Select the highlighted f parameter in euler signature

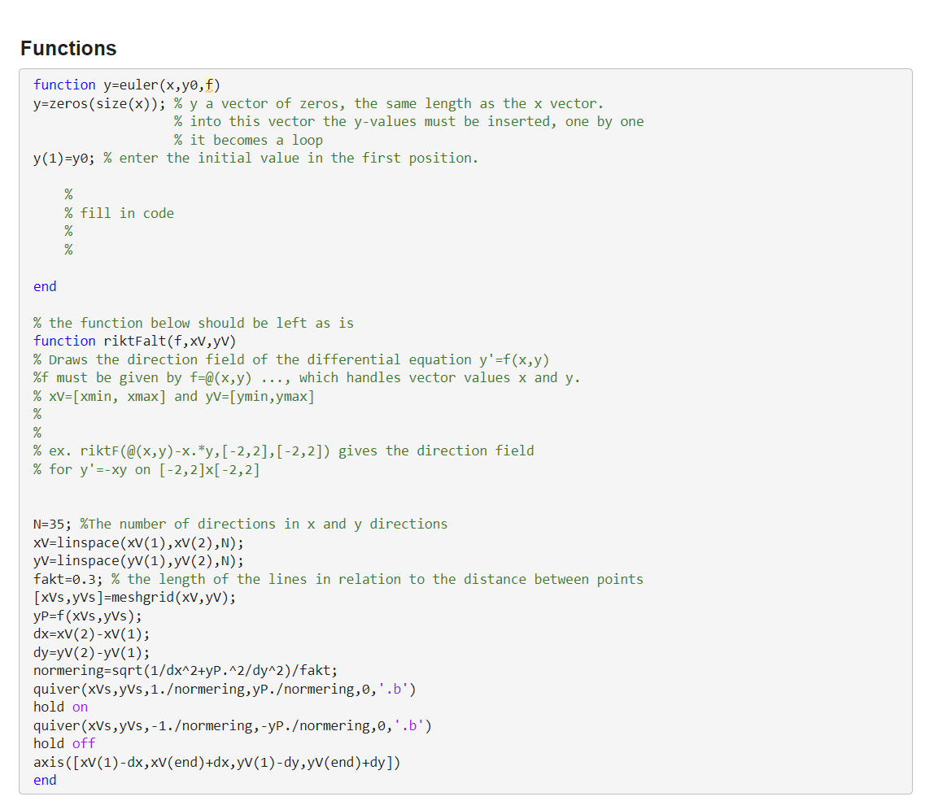pos(210,85)
